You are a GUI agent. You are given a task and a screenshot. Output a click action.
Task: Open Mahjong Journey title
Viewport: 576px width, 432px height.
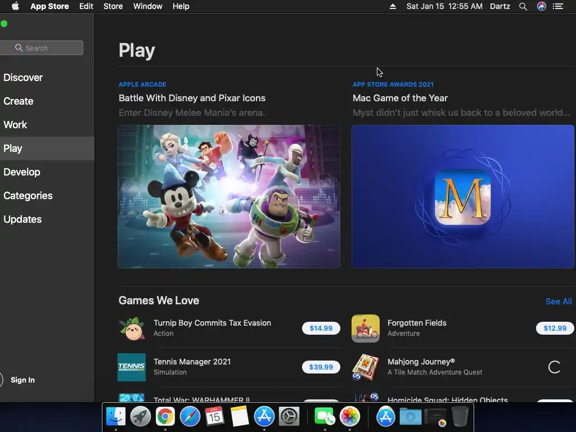coord(421,362)
